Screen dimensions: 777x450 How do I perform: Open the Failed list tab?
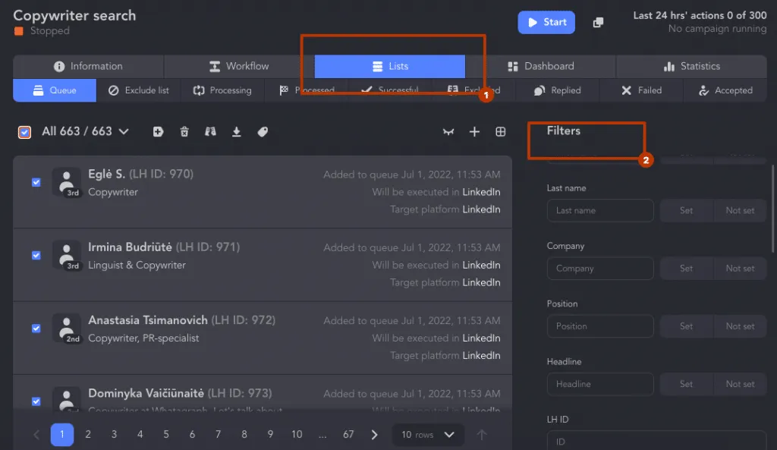click(641, 90)
